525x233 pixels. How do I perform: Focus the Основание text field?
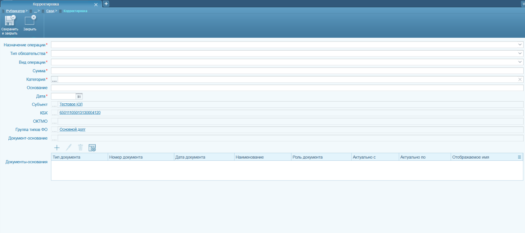coord(287,88)
